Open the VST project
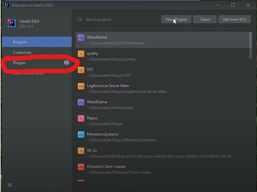 pyautogui.click(x=162, y=72)
